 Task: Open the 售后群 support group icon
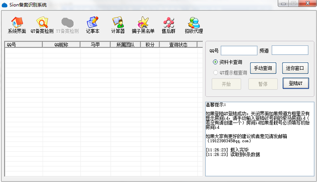coord(168,25)
